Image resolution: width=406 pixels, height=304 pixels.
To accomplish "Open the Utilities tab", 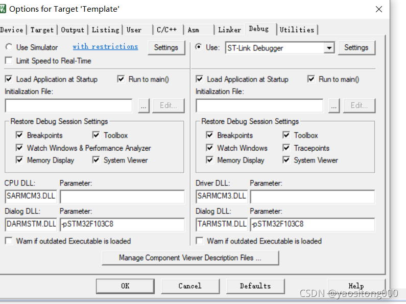I will pyautogui.click(x=297, y=30).
